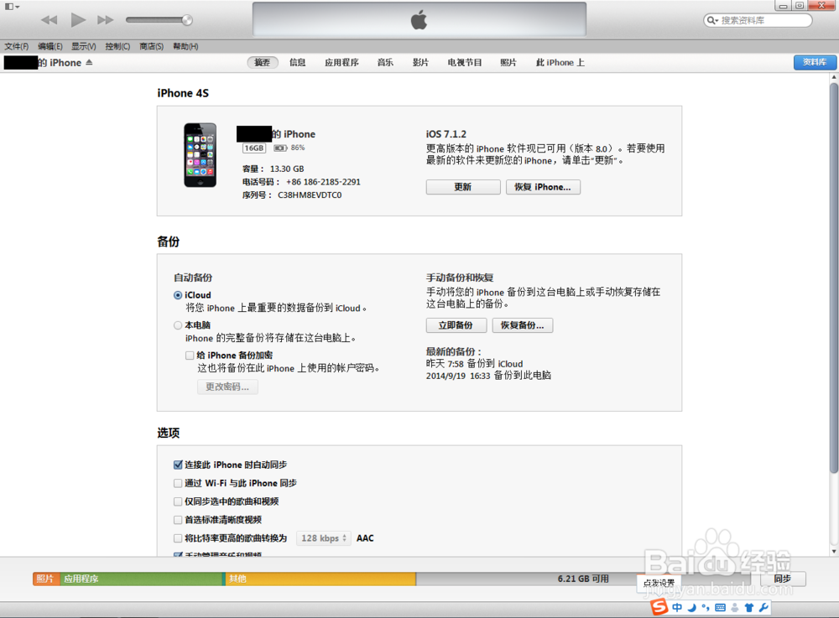This screenshot has width=839, height=618.
Task: Open the 128 kbps bitrate dropdown
Action: pyautogui.click(x=324, y=538)
